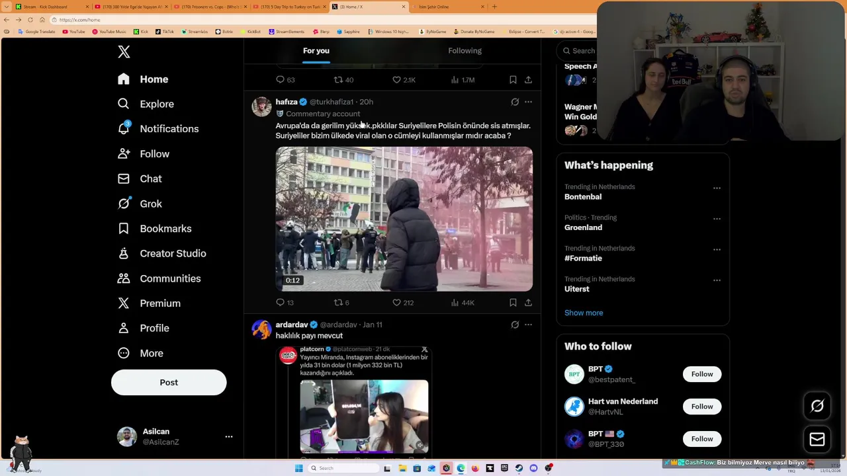Click the Premium X icon
This screenshot has width=847, height=476.
(124, 303)
